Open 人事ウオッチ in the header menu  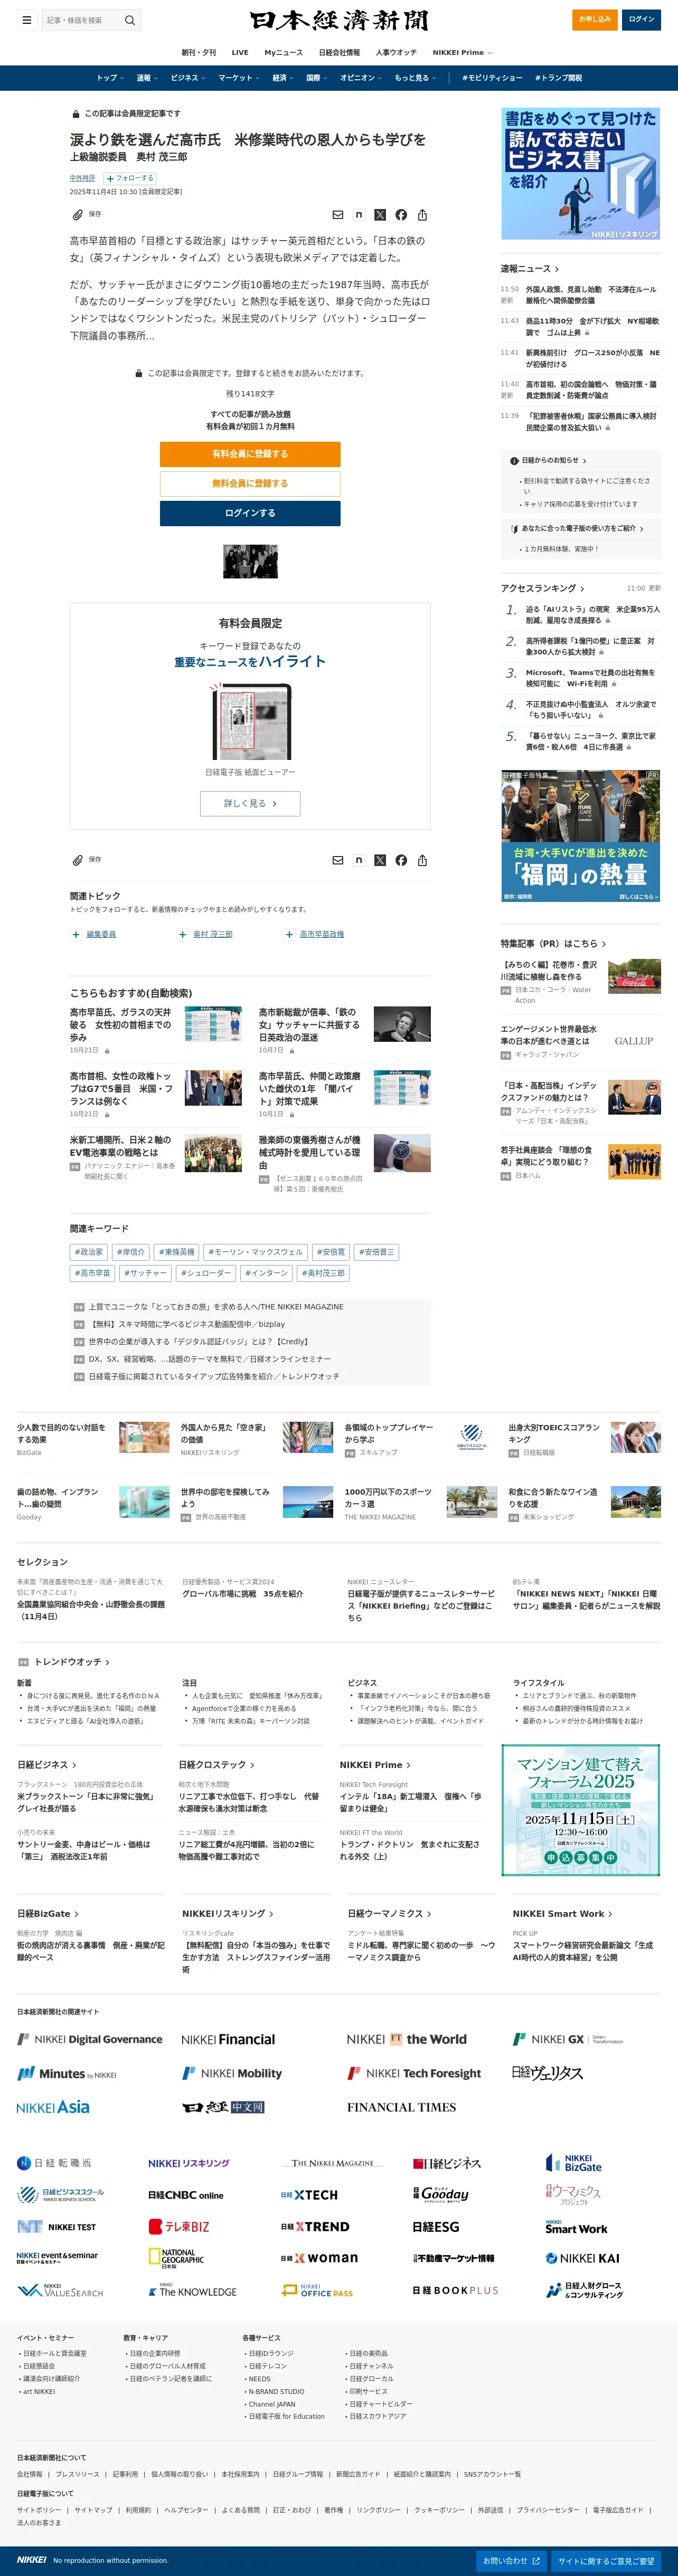coord(396,53)
